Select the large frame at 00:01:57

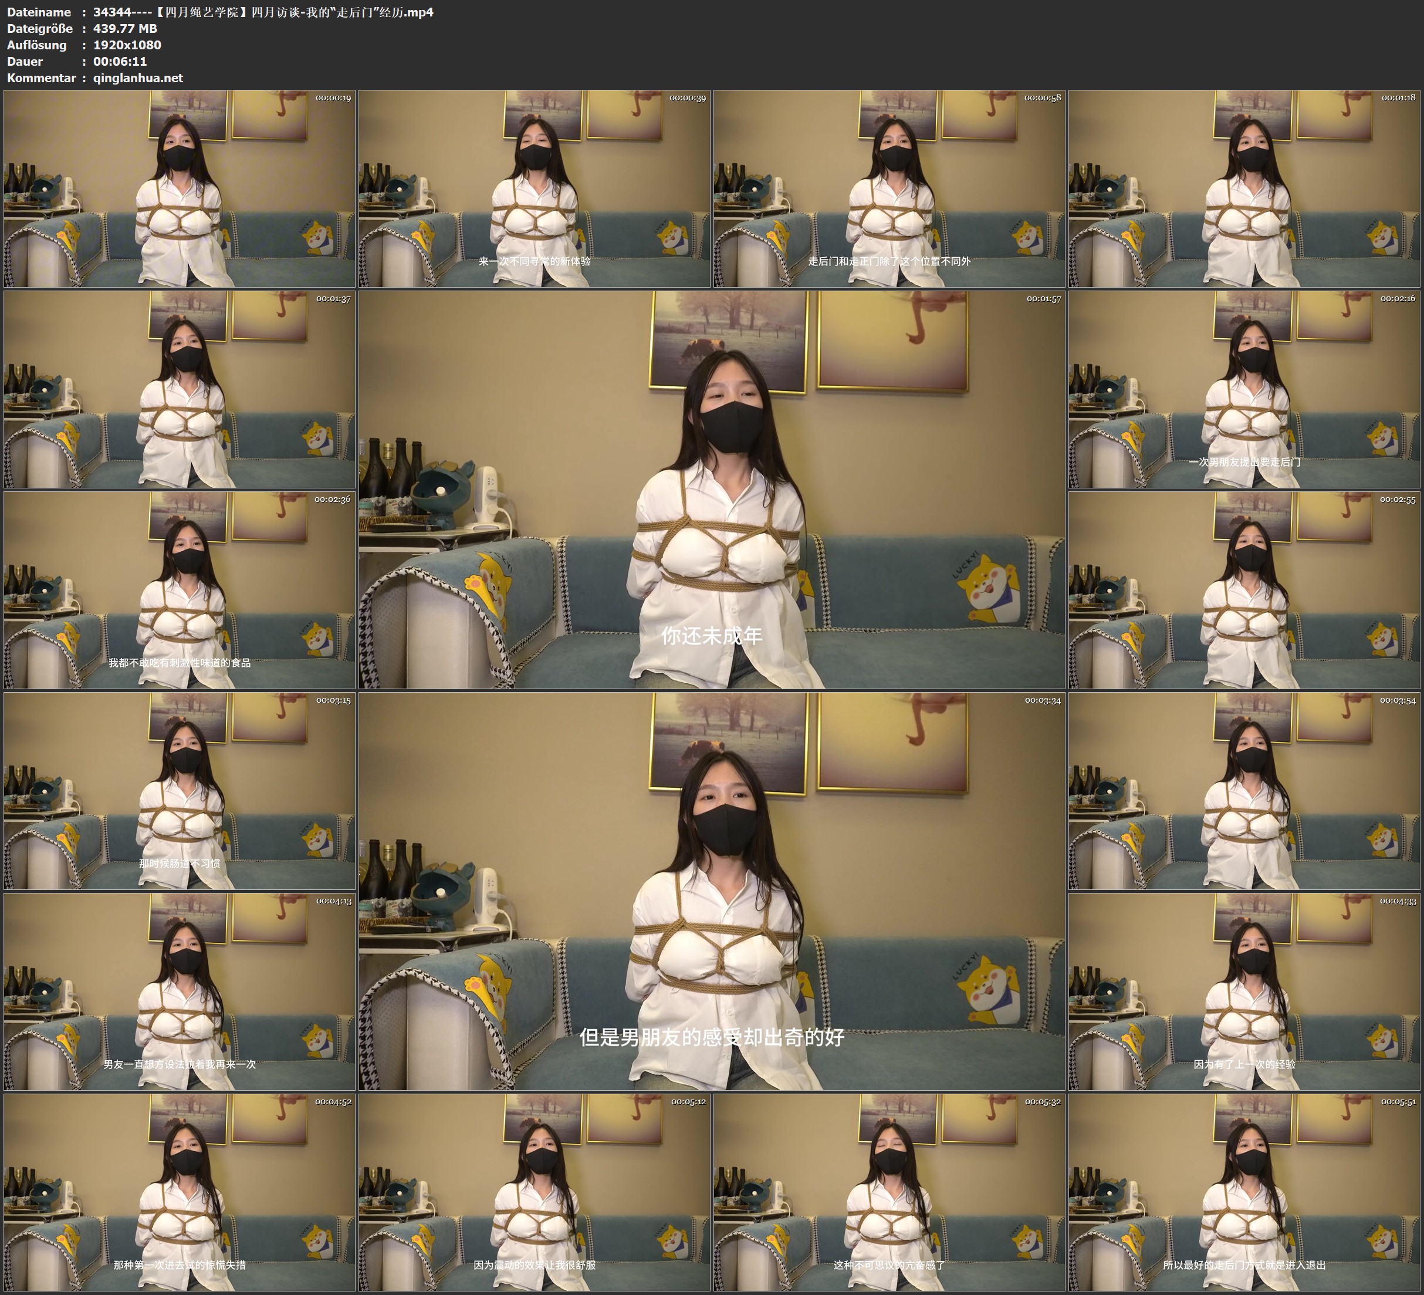tap(711, 489)
